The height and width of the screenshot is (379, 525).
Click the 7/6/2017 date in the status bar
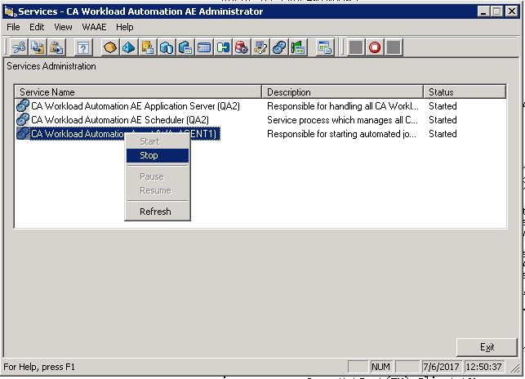click(x=441, y=367)
